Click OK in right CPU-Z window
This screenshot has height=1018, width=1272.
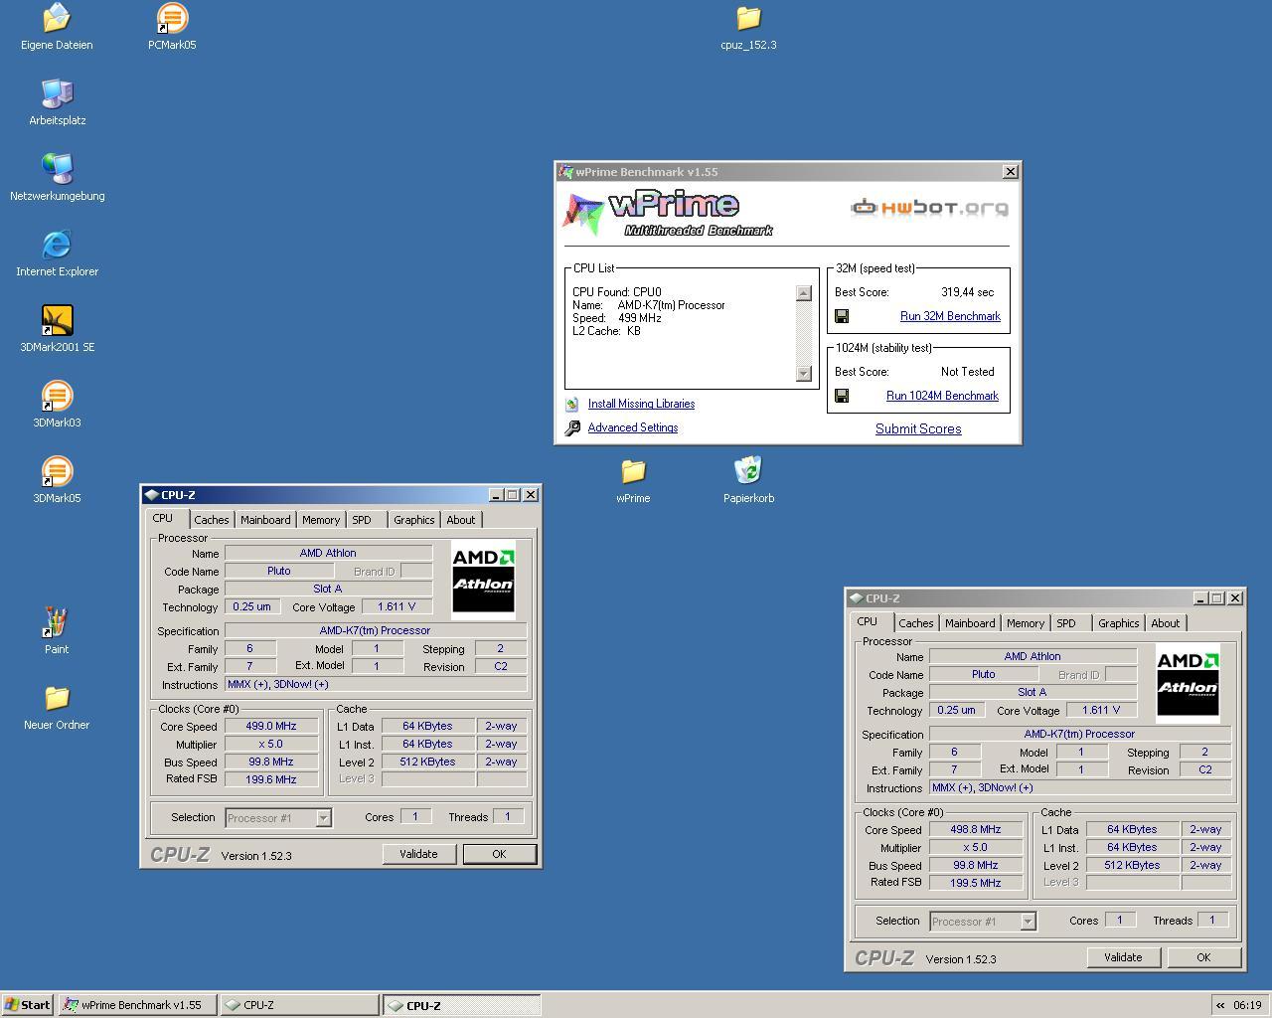[x=1203, y=957]
